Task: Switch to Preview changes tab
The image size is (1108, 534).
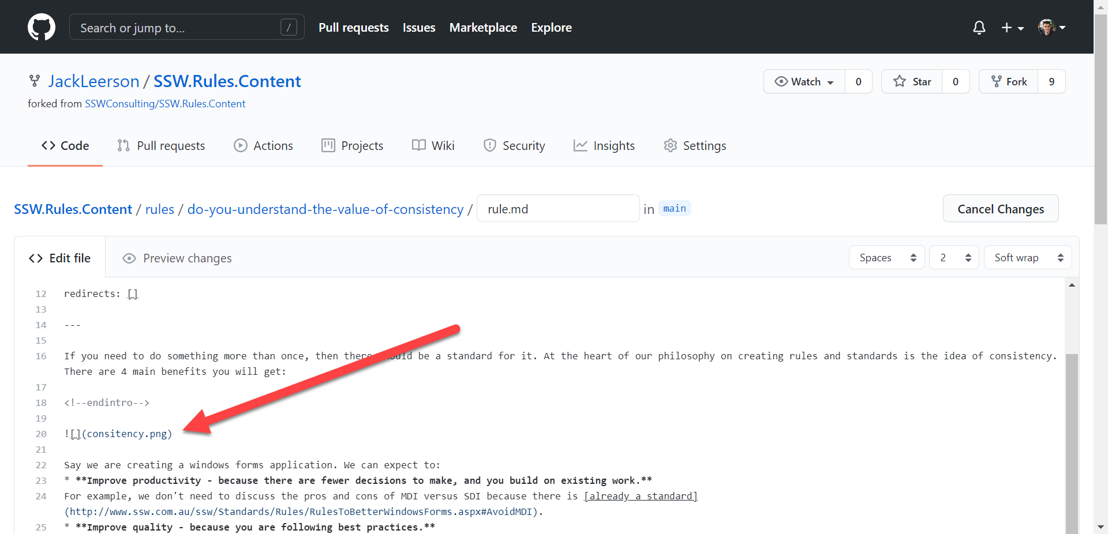Action: 177,258
